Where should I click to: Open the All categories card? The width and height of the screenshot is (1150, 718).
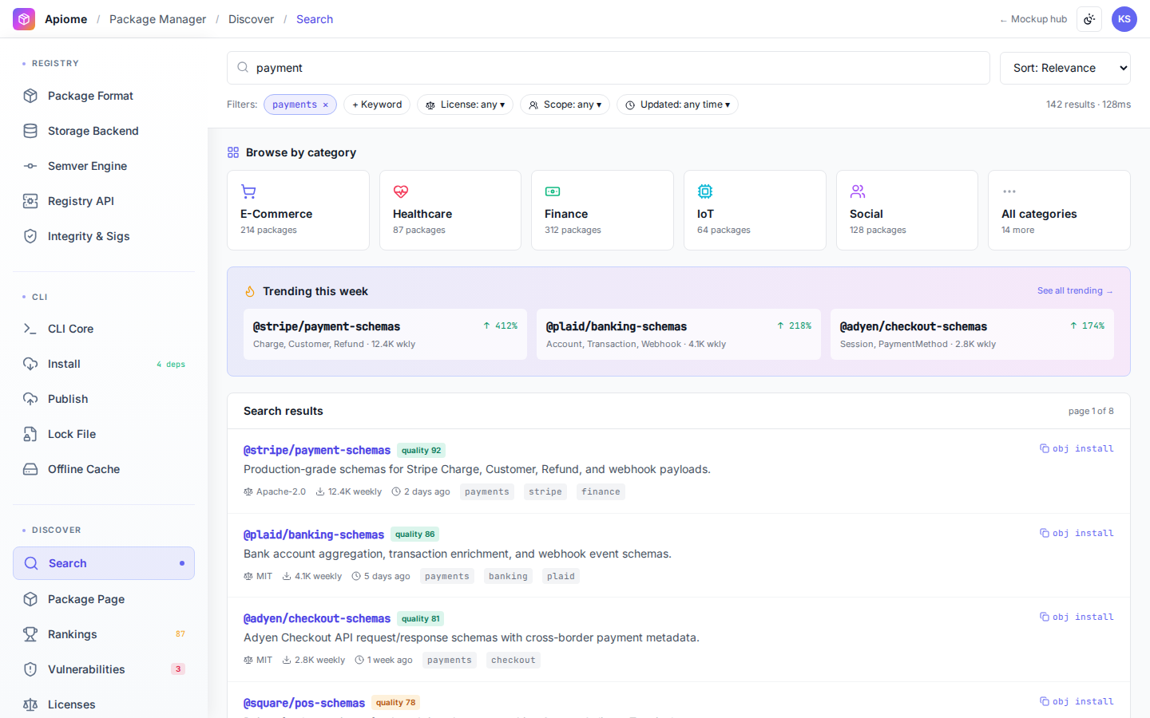pyautogui.click(x=1059, y=210)
